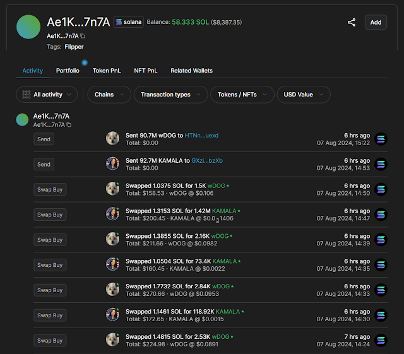Click KAMALA link in 1.1461 SOL swap
404x354 pixels.
click(x=228, y=312)
